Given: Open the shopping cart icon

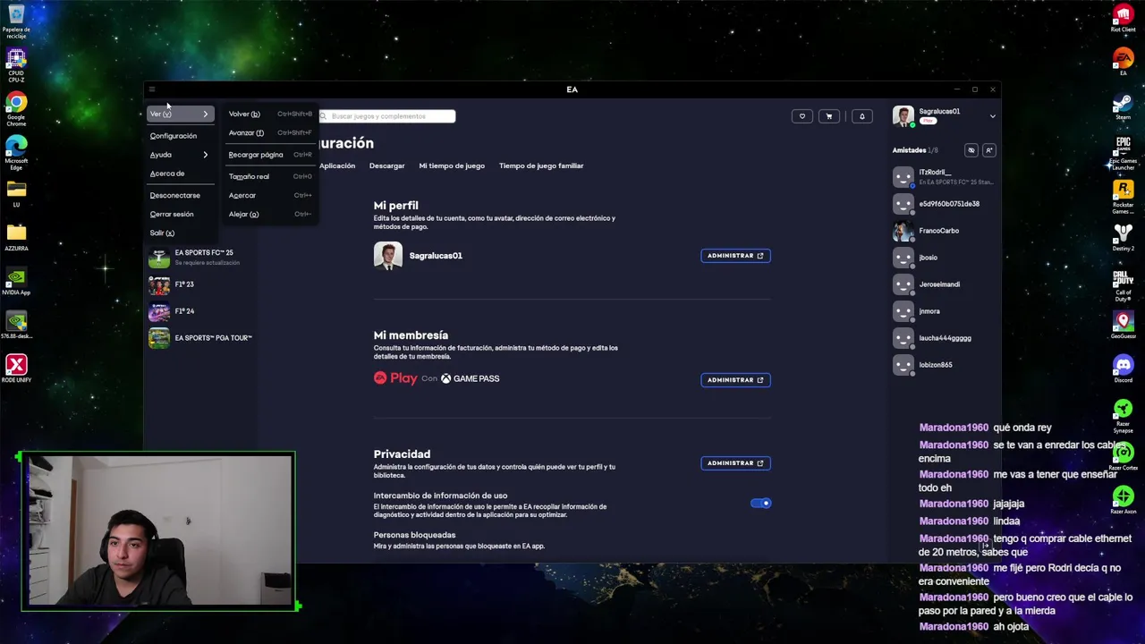Looking at the screenshot, I should [x=829, y=116].
